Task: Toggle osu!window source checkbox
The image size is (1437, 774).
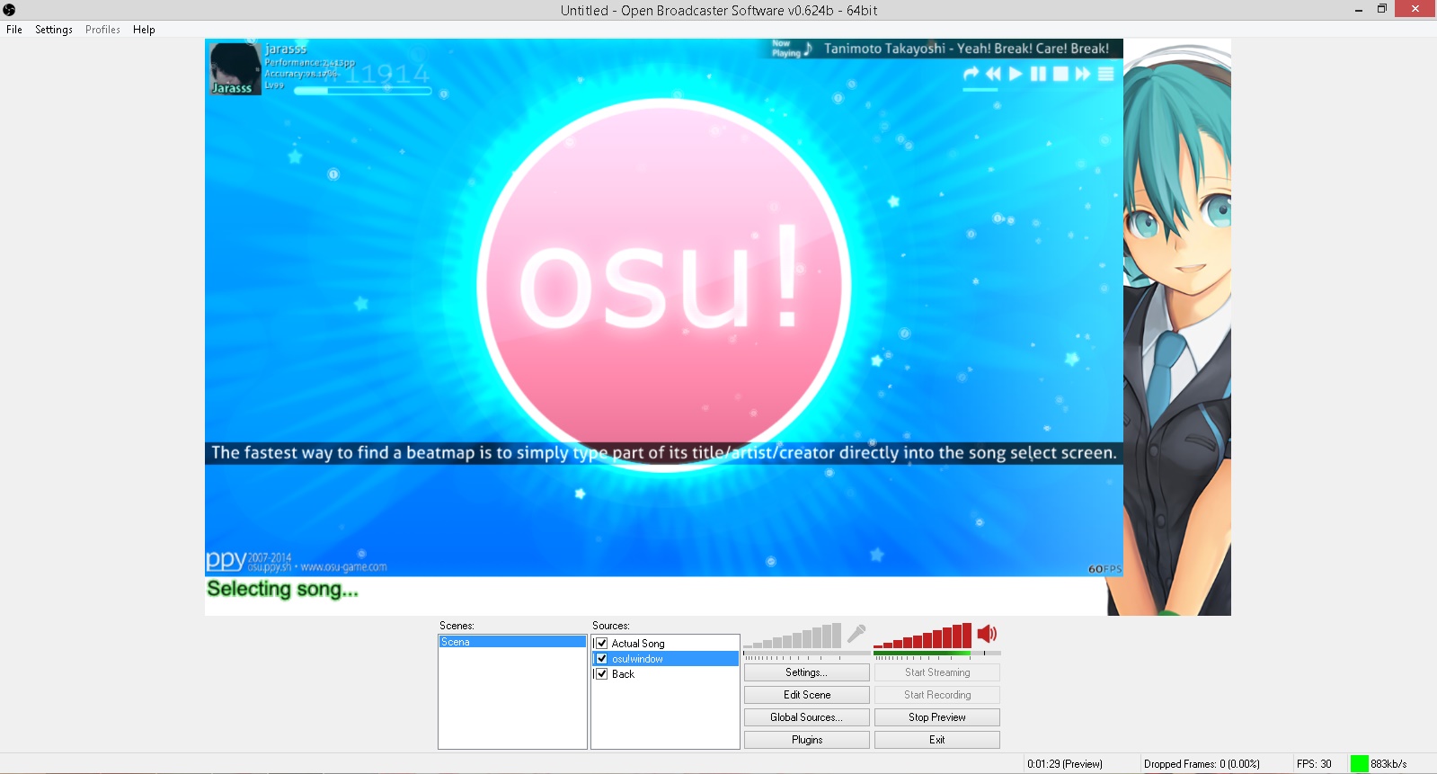Action: point(601,659)
